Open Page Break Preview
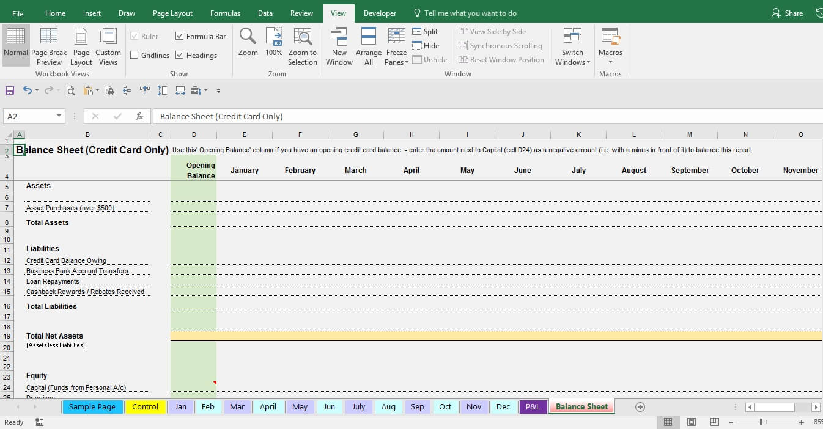Screen dimensions: 823x429 pos(49,46)
